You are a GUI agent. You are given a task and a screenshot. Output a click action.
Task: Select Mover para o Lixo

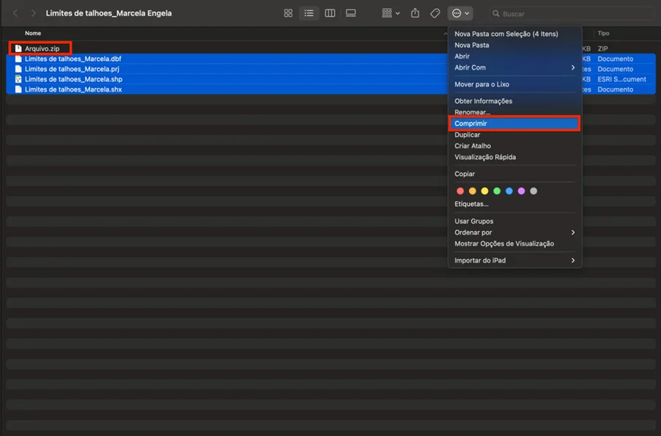click(x=481, y=84)
